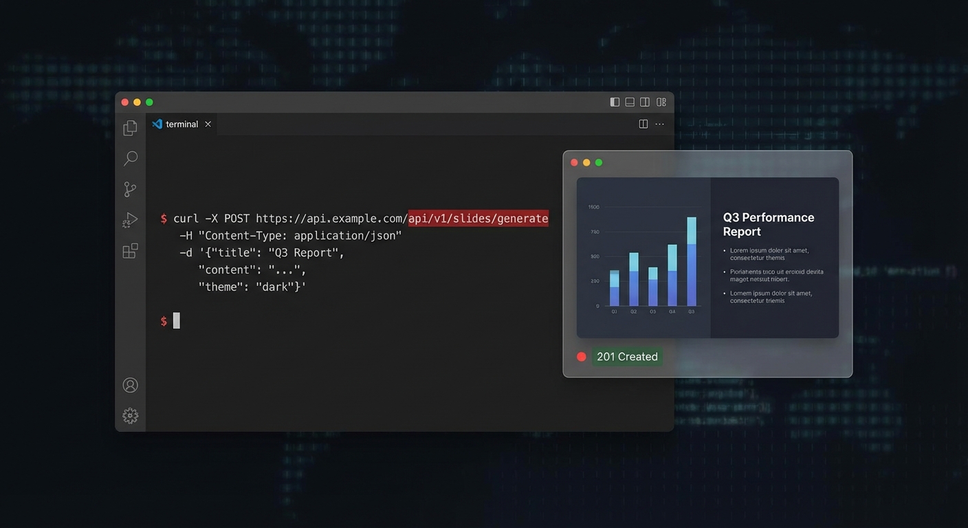968x528 pixels.
Task: Select the Q3 Performance Report slide title
Action: pos(768,224)
